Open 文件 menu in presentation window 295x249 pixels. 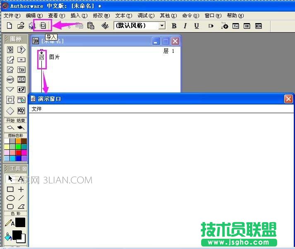coord(36,109)
